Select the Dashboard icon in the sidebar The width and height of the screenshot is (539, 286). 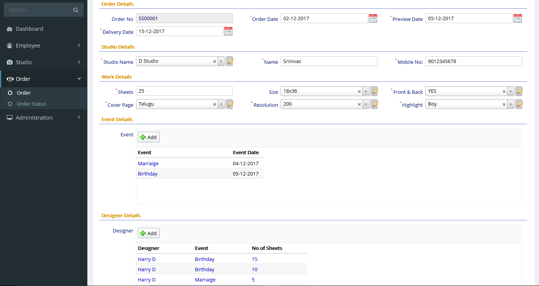click(9, 28)
